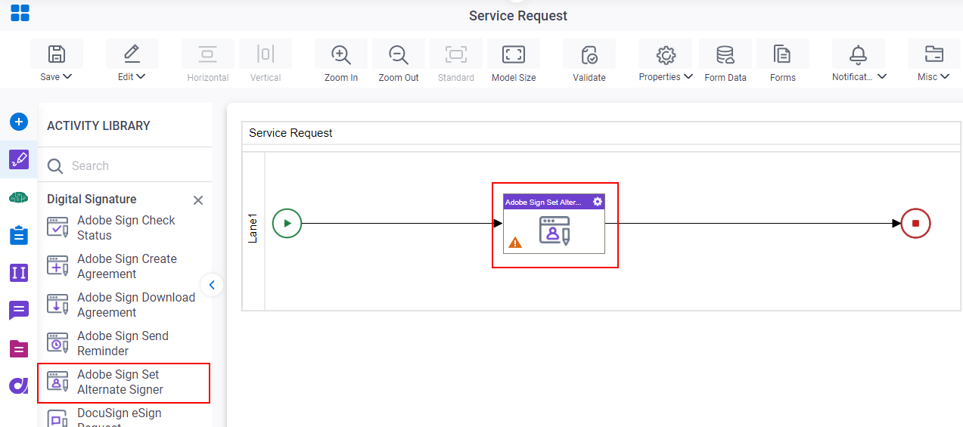Click the search field in Activity Library
963x427 pixels.
[x=125, y=166]
